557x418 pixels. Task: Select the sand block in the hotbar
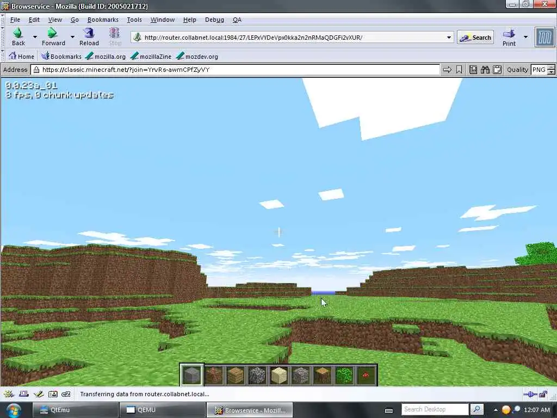(279, 374)
